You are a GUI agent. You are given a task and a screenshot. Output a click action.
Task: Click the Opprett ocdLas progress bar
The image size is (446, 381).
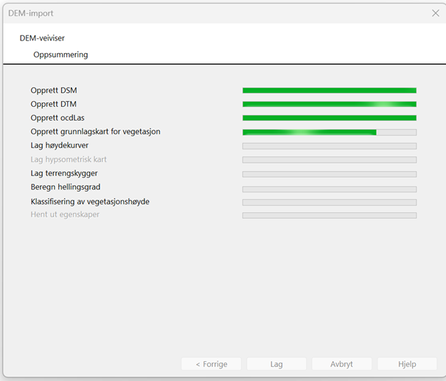click(x=330, y=118)
